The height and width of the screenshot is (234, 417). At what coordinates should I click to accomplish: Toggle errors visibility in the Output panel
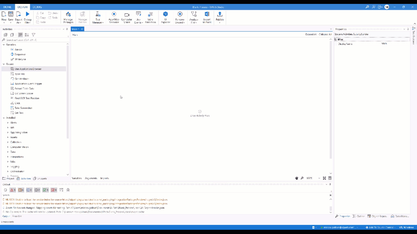pyautogui.click(x=13, y=190)
